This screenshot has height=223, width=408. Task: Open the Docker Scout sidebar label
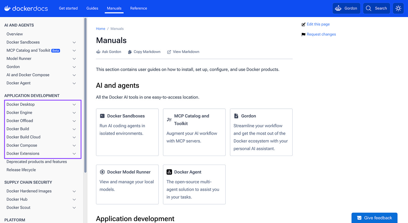[x=18, y=207]
